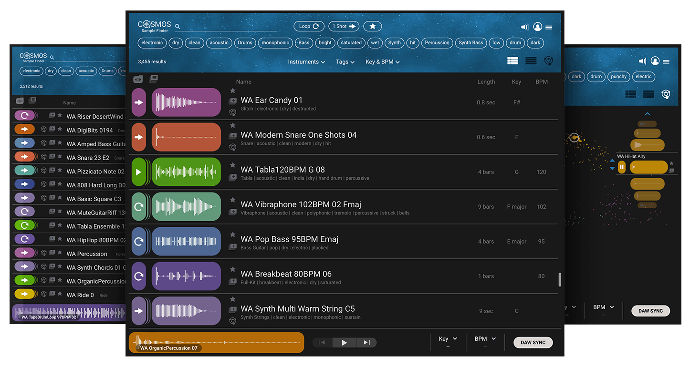Add WA Breakbeat 80BPM 06 to collection

(x=232, y=282)
